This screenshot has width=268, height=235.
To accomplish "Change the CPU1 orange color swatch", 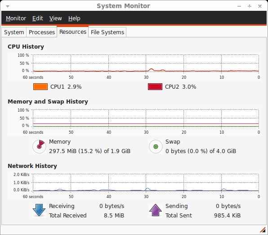I will [40, 87].
